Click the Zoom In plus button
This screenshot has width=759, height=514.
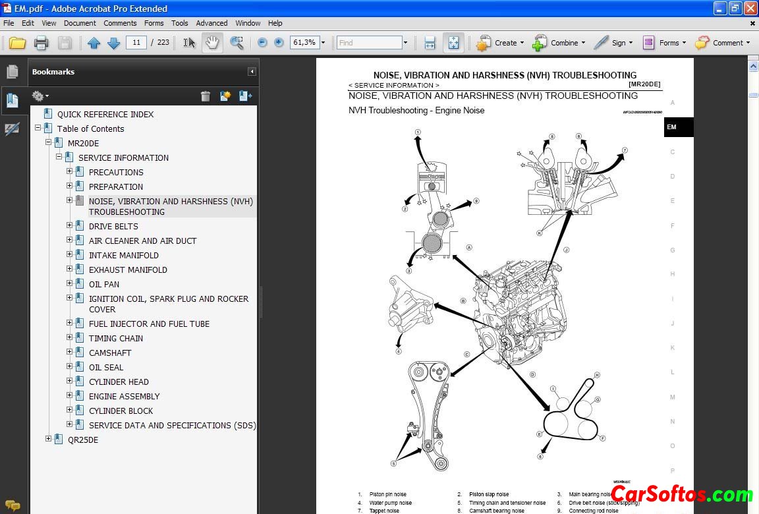[279, 42]
